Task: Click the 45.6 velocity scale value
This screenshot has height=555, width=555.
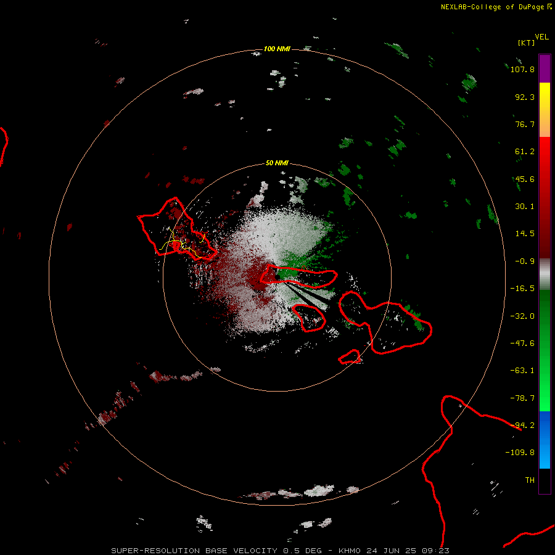Action: pyautogui.click(x=525, y=179)
